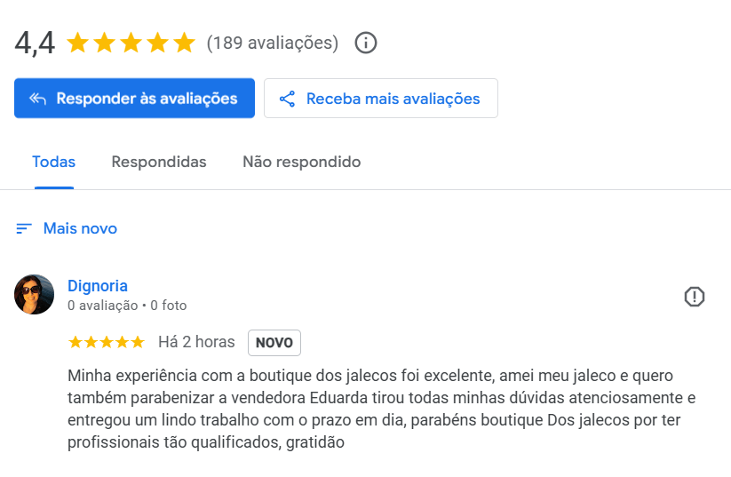This screenshot has height=477, width=731.
Task: Click the Receba mais avaliações button label
Action: tap(393, 99)
